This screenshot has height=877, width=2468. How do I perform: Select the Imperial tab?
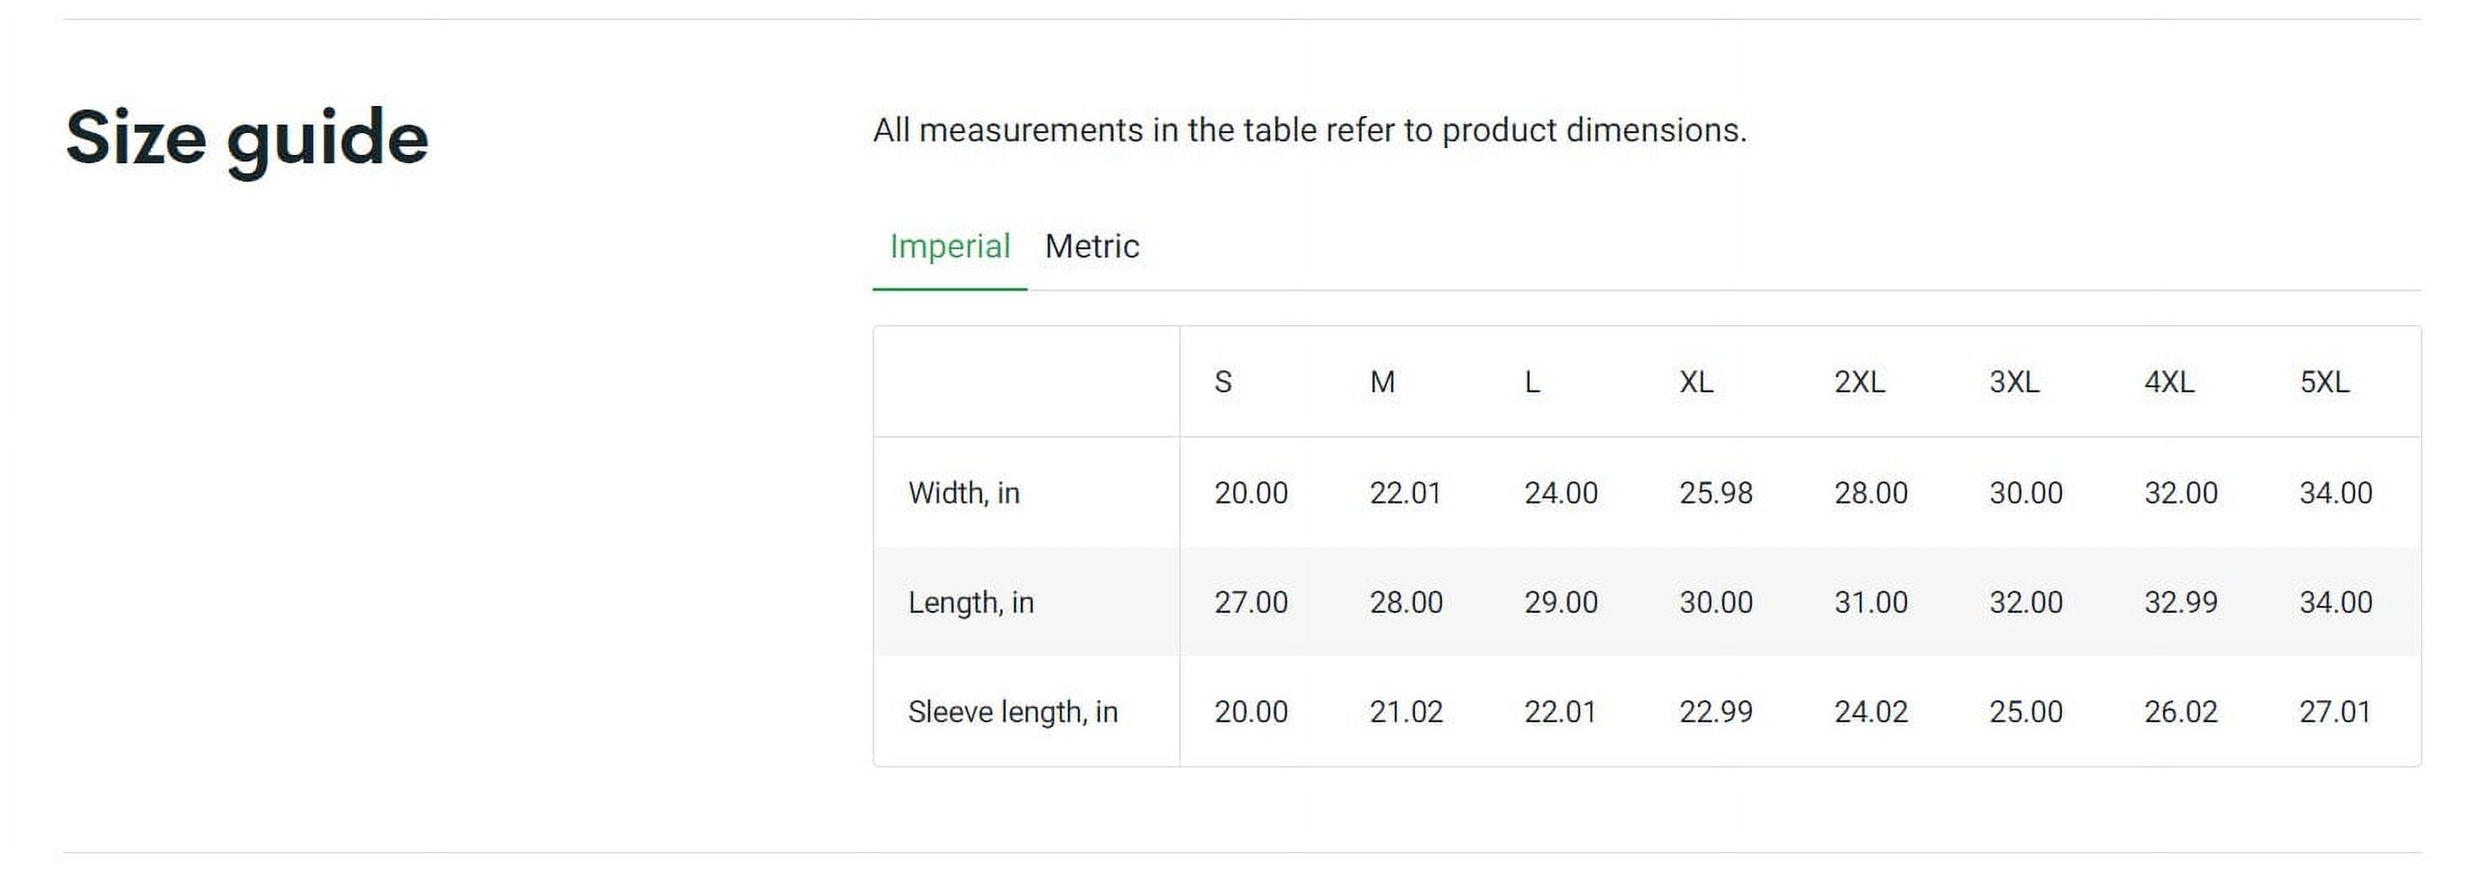pos(949,246)
